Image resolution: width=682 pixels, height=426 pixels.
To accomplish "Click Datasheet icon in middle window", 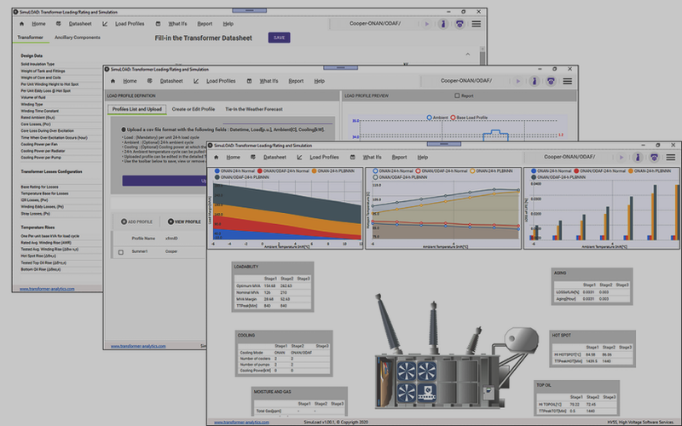I will tap(150, 81).
